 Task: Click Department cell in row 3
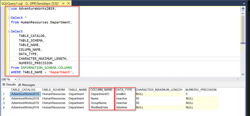(x=78, y=103)
